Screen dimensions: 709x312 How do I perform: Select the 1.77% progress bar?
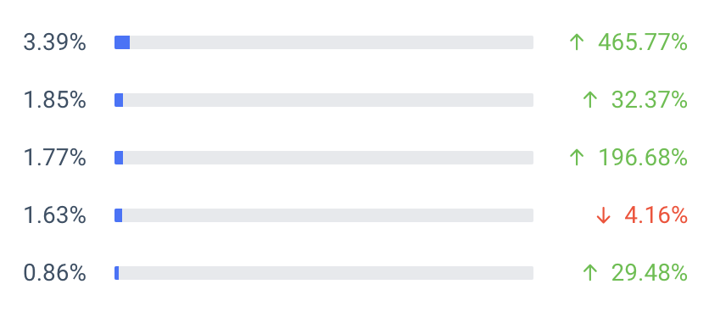tap(324, 158)
